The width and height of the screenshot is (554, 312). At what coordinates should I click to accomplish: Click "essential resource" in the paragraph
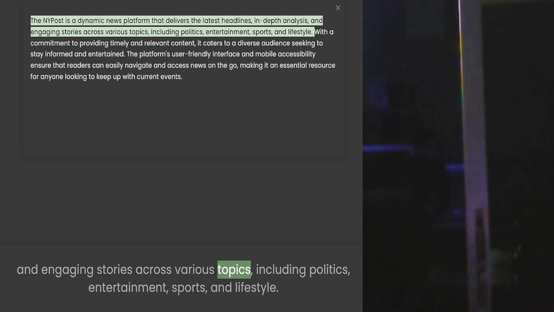[307, 66]
